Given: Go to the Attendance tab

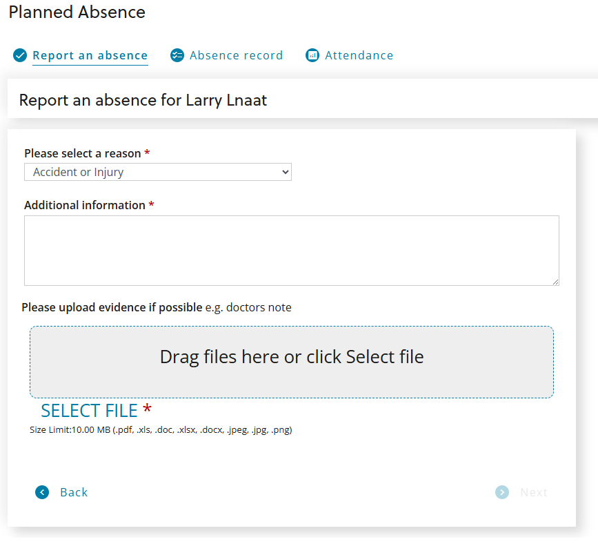Looking at the screenshot, I should 359,55.
